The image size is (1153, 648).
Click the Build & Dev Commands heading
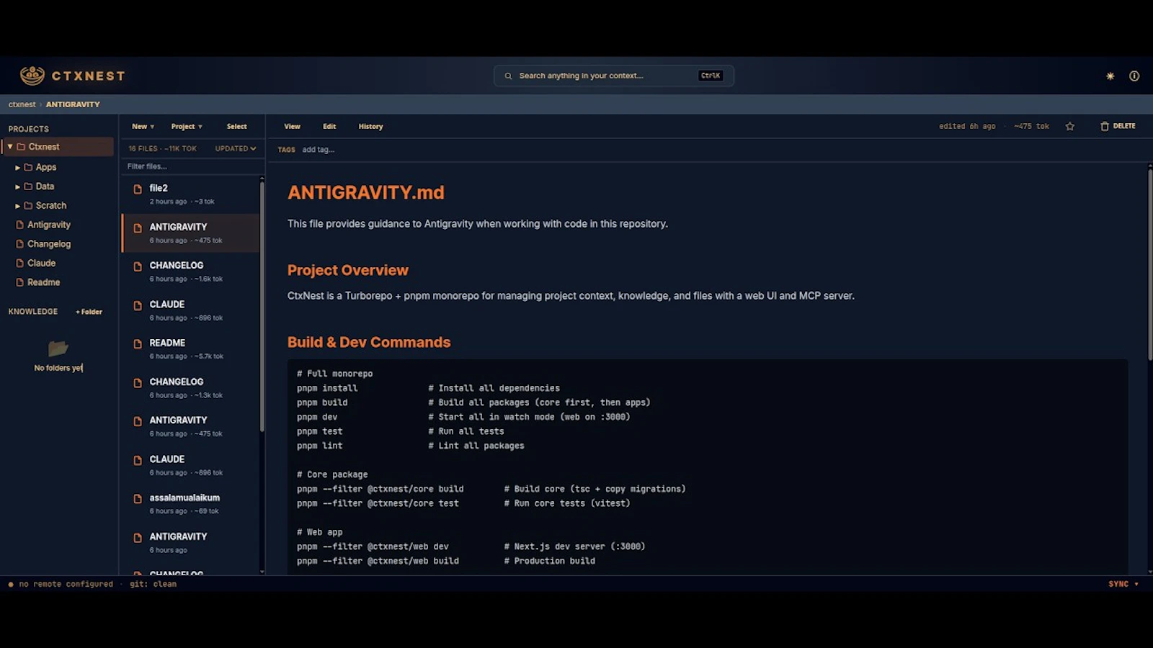click(368, 342)
